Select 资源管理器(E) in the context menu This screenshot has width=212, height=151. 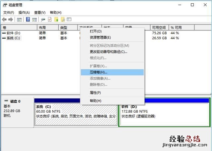112,37
